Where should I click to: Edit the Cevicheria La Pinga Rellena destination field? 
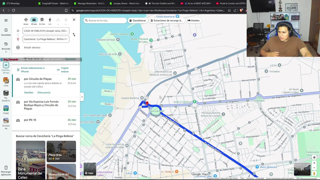point(46,39)
